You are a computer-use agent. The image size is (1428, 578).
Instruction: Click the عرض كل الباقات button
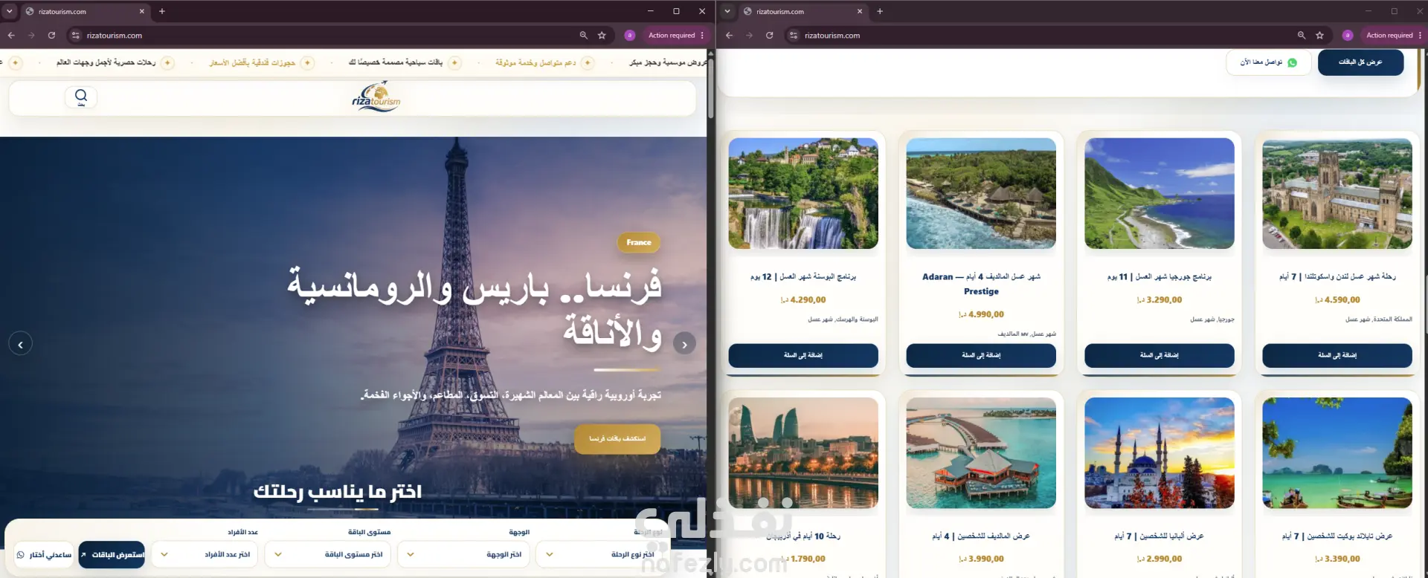point(1360,62)
